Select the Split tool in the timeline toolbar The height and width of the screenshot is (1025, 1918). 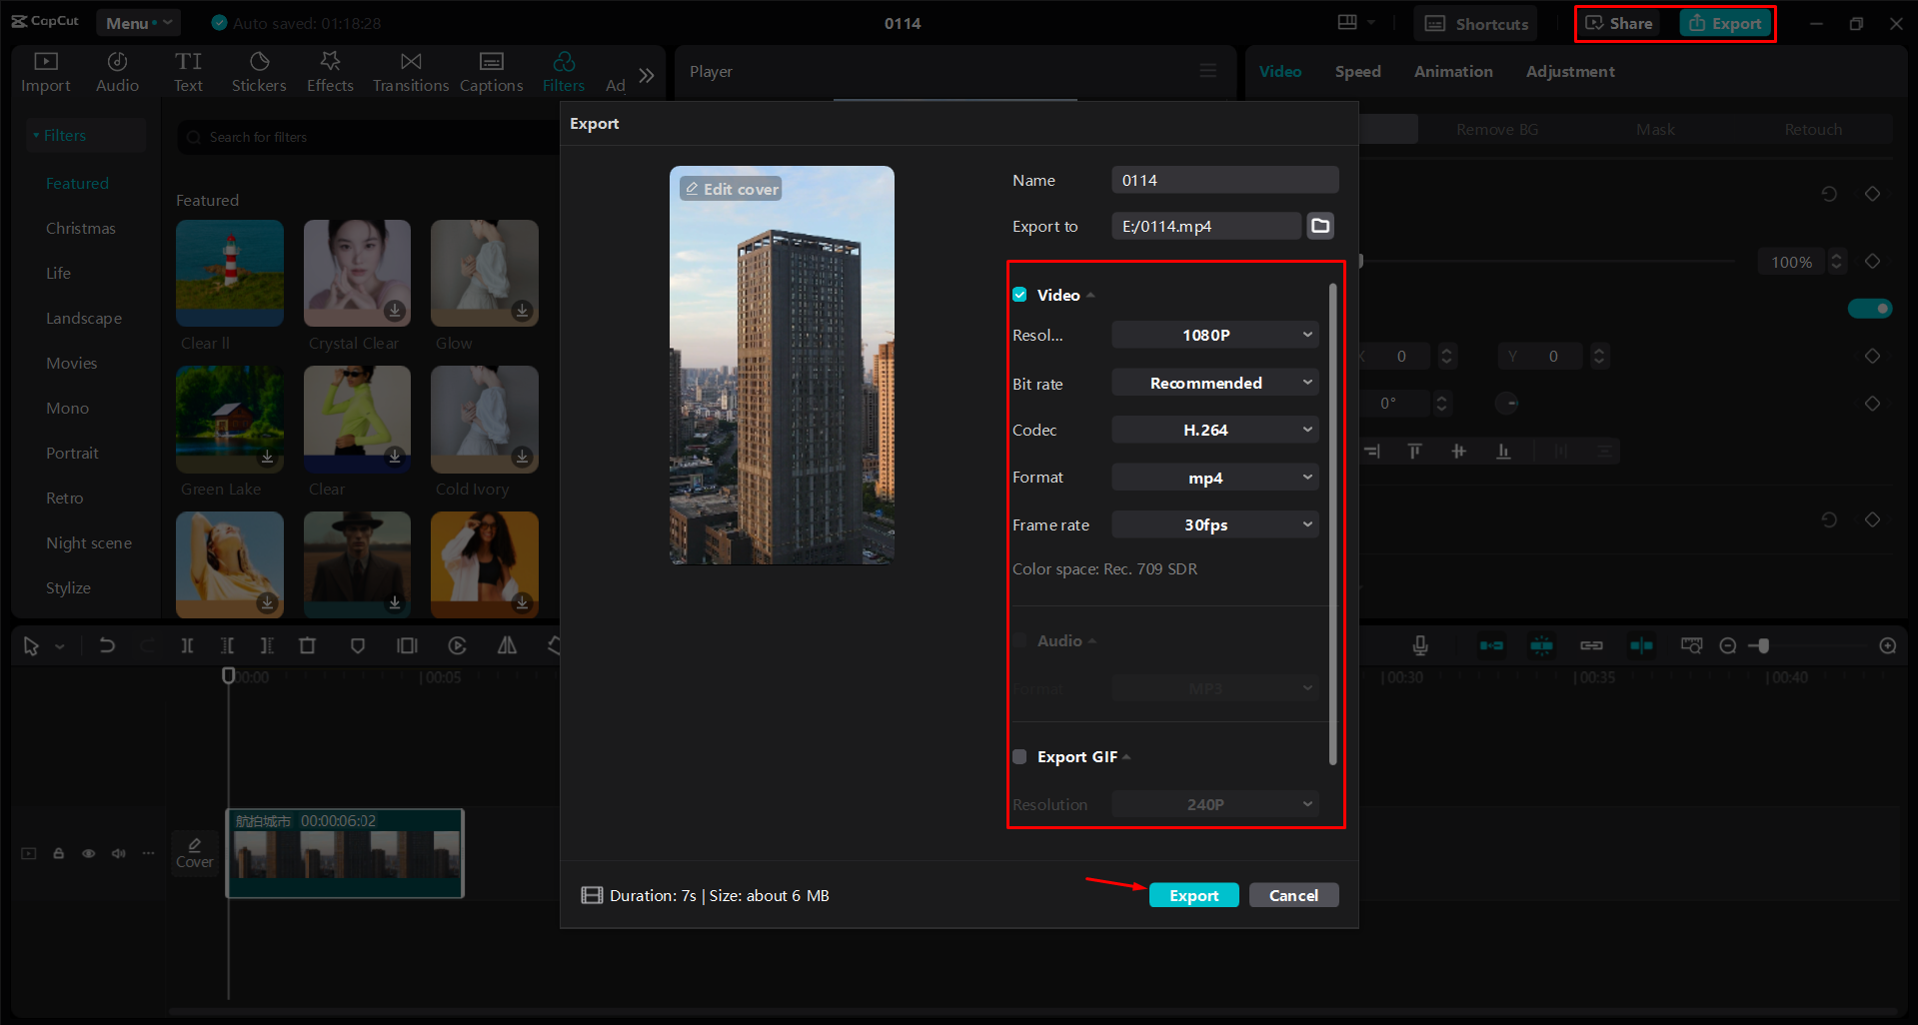187,645
